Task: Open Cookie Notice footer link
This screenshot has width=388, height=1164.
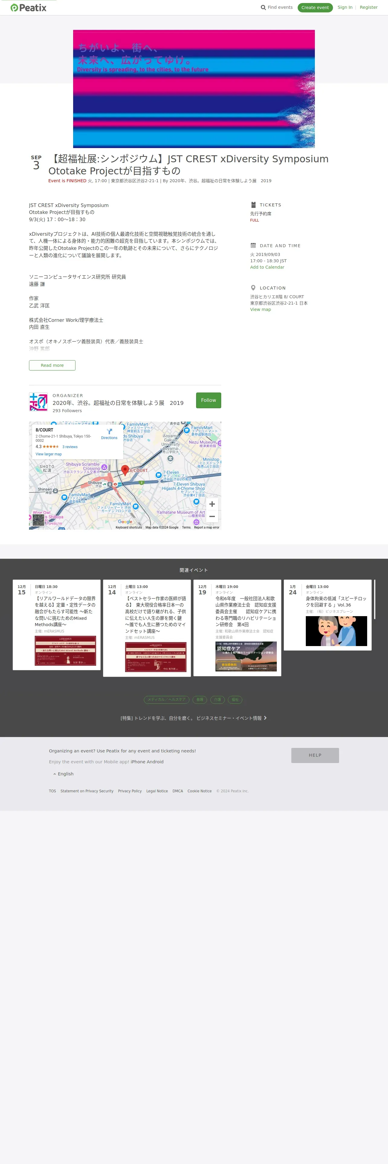Action: tap(199, 791)
